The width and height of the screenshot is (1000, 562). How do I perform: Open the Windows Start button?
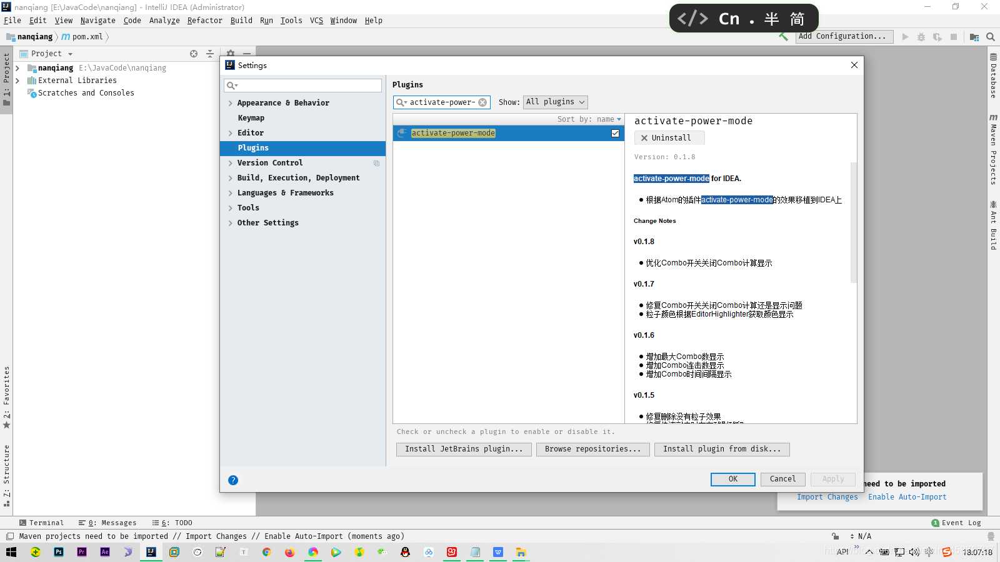pos(11,552)
